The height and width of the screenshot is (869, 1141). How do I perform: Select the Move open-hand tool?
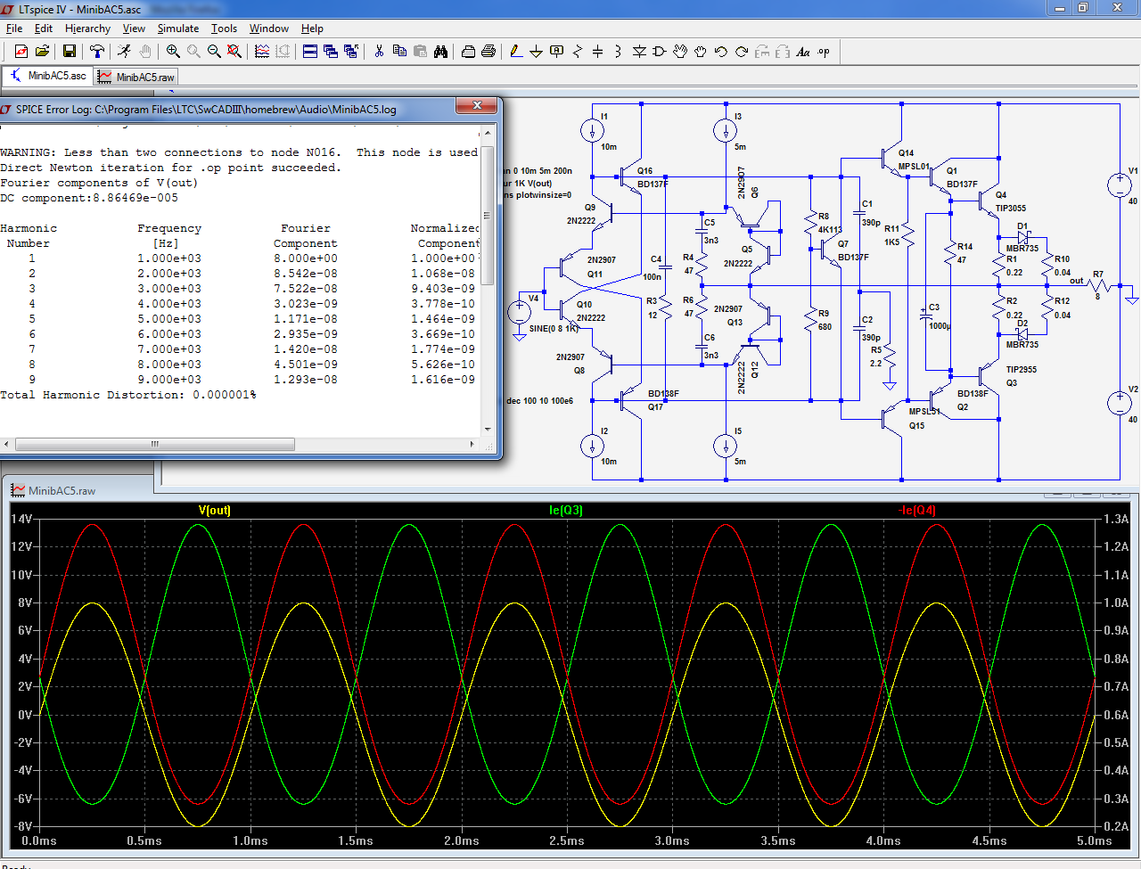click(680, 52)
